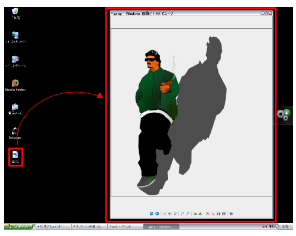
Task: Delete the image using red X icon
Action: [x=208, y=214]
